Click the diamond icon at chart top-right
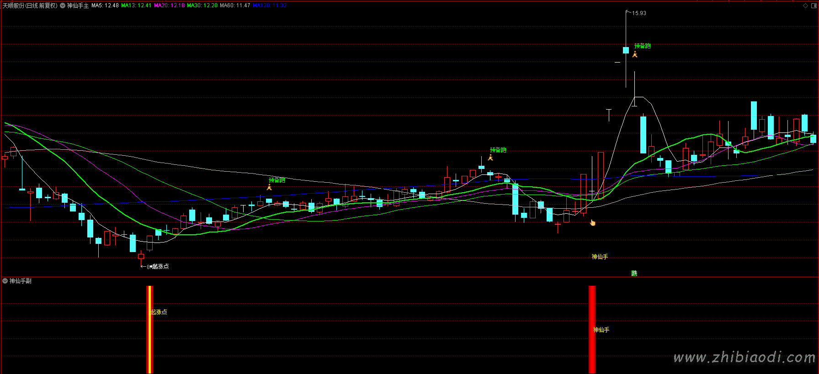819x374 pixels. (x=805, y=5)
